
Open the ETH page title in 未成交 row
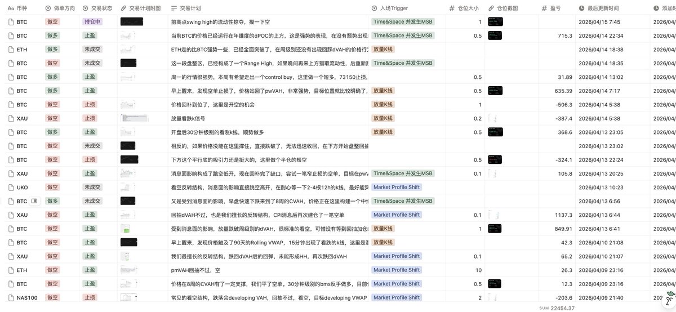[x=21, y=50]
